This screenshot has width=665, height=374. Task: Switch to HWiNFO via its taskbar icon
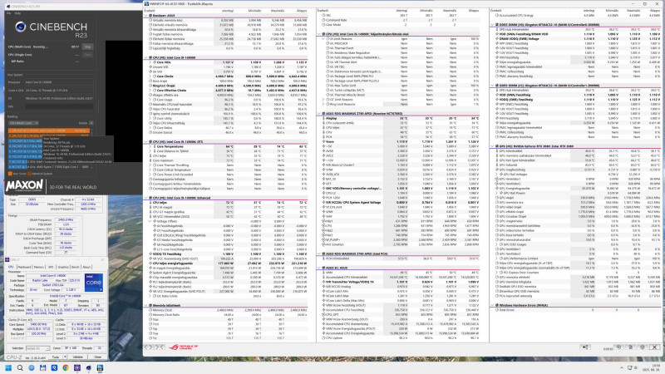pyautogui.click(x=100, y=367)
